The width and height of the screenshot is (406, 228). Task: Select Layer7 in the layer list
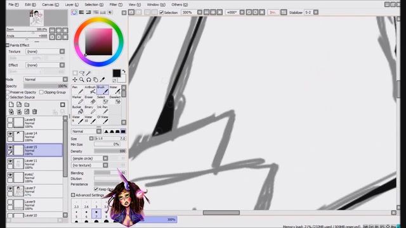[x=35, y=191]
